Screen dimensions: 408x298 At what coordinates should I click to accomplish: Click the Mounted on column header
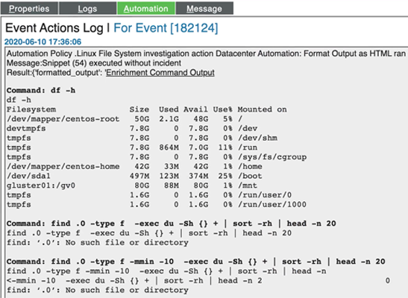tap(262, 110)
